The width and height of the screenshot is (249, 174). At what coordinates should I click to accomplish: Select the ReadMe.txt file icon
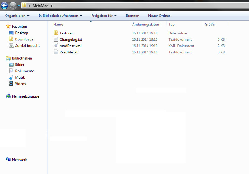pos(56,52)
